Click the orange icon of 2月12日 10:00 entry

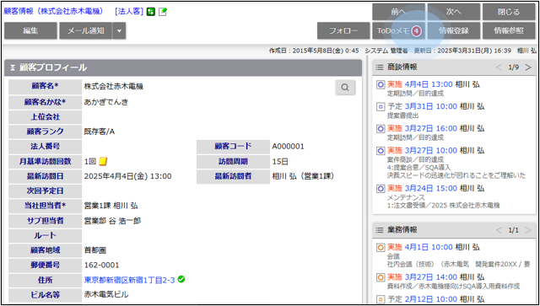[x=381, y=298]
